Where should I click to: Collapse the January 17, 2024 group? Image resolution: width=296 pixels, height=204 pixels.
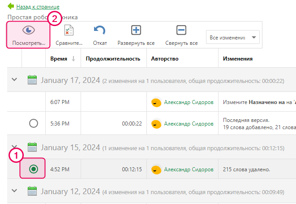(x=14, y=80)
